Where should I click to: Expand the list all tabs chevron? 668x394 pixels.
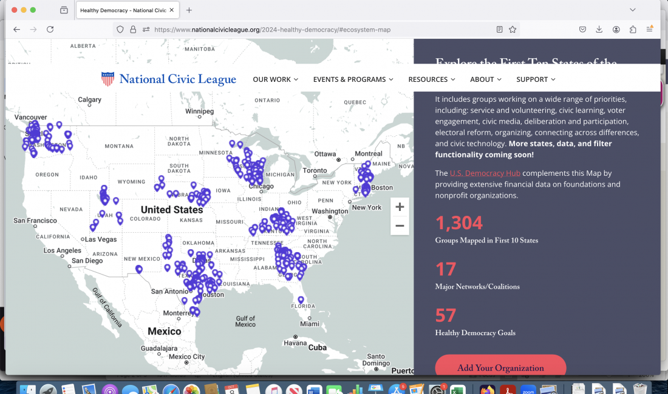click(633, 10)
